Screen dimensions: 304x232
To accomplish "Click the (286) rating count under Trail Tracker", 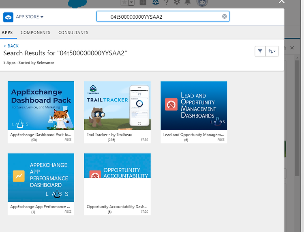I will click(x=111, y=140).
